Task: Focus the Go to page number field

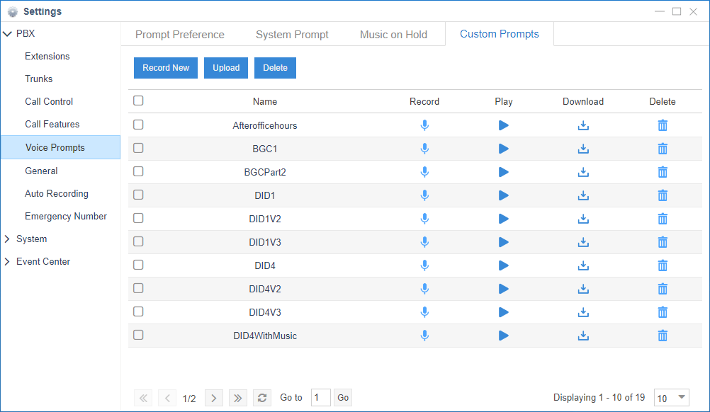Action: click(x=320, y=398)
